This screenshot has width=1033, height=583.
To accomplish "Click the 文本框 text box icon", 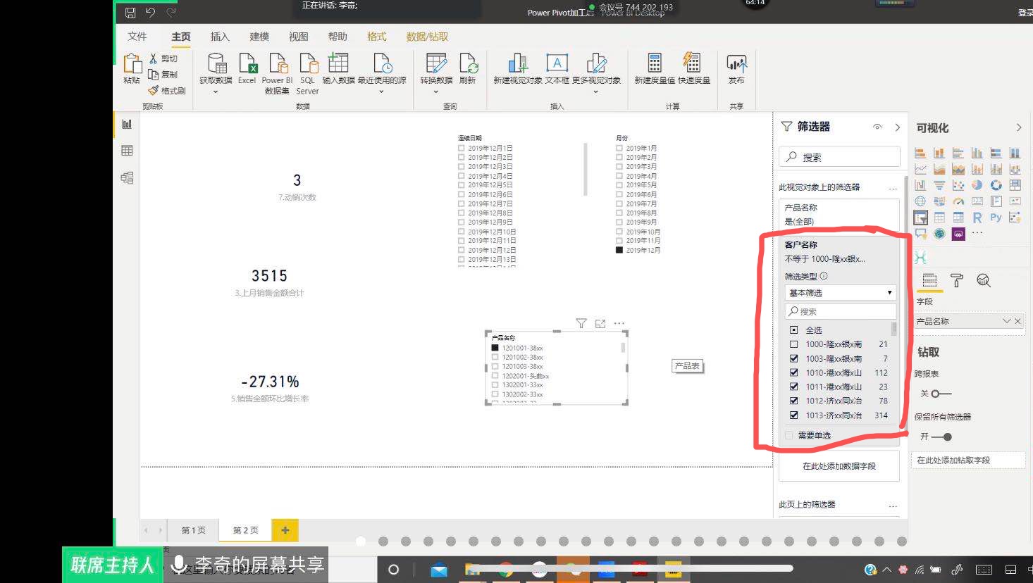I will pos(557,63).
